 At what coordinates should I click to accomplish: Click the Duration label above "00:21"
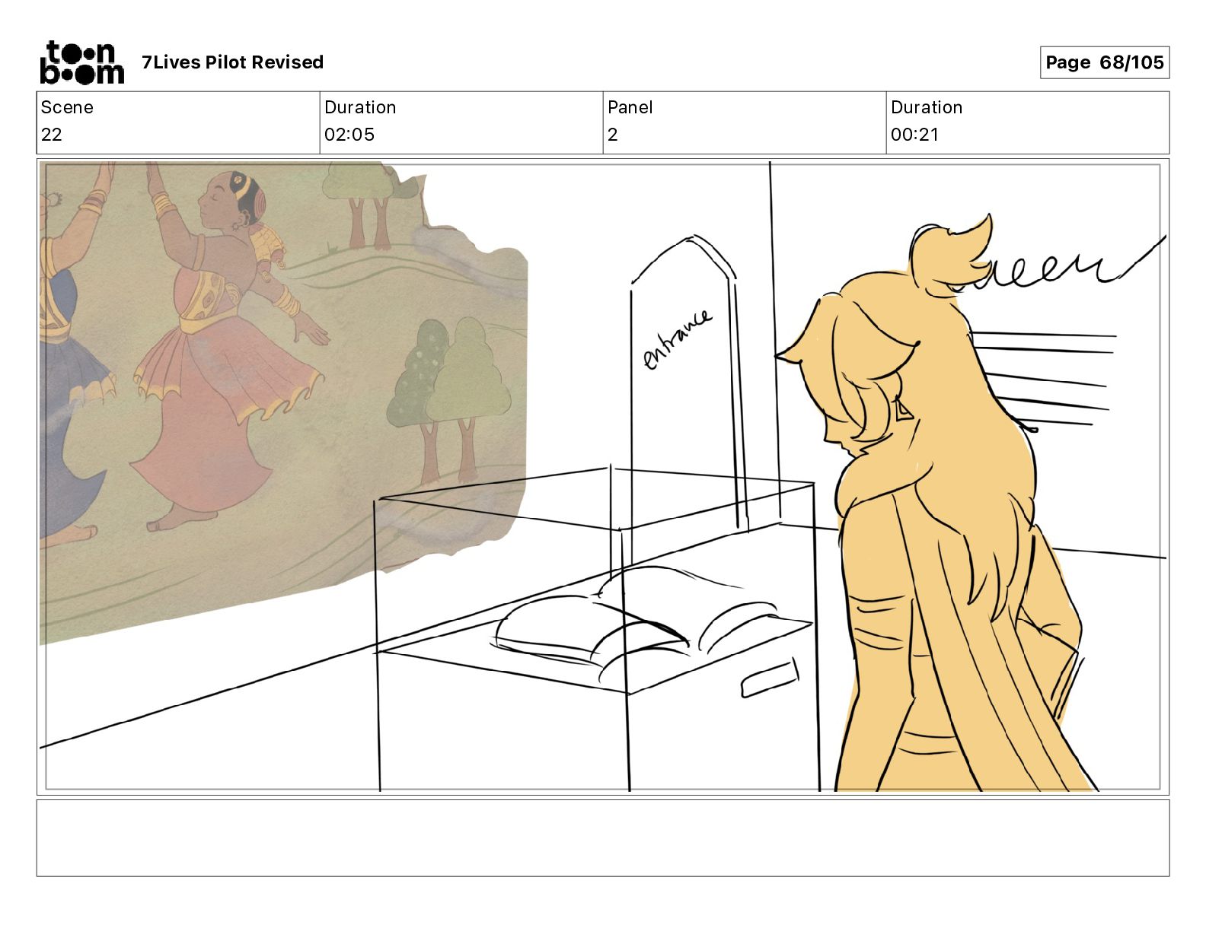[x=927, y=107]
